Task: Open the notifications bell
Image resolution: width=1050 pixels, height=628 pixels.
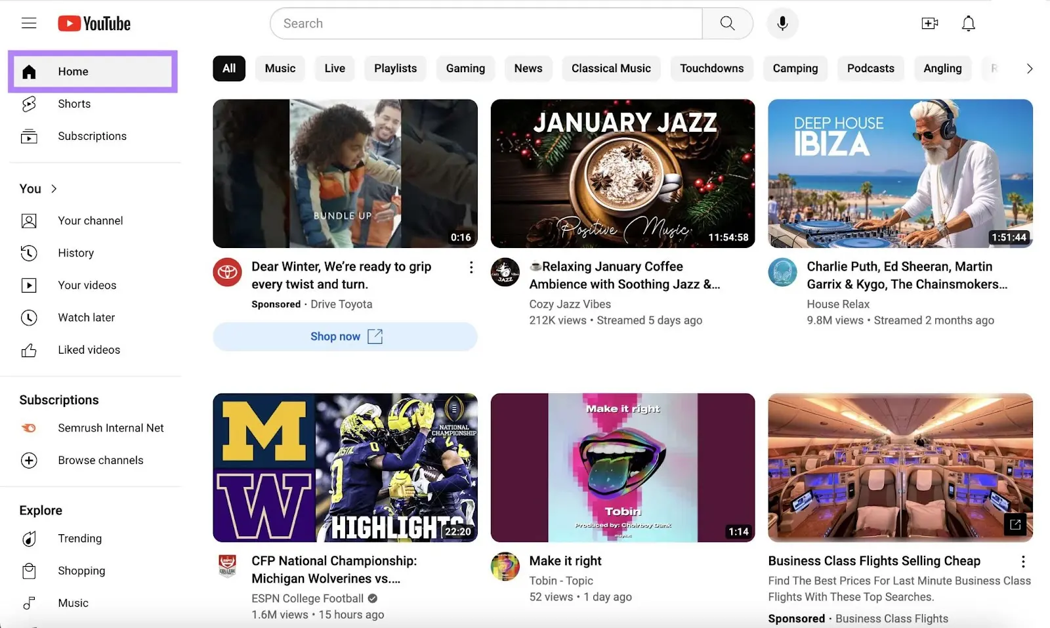Action: (x=968, y=24)
